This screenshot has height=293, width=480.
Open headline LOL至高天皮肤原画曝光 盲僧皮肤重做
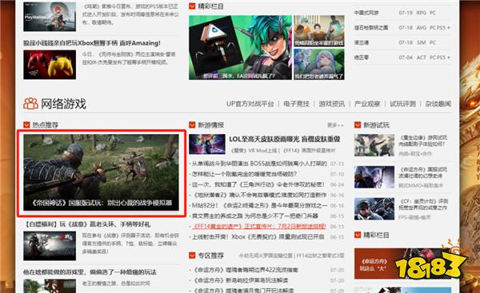(x=285, y=139)
